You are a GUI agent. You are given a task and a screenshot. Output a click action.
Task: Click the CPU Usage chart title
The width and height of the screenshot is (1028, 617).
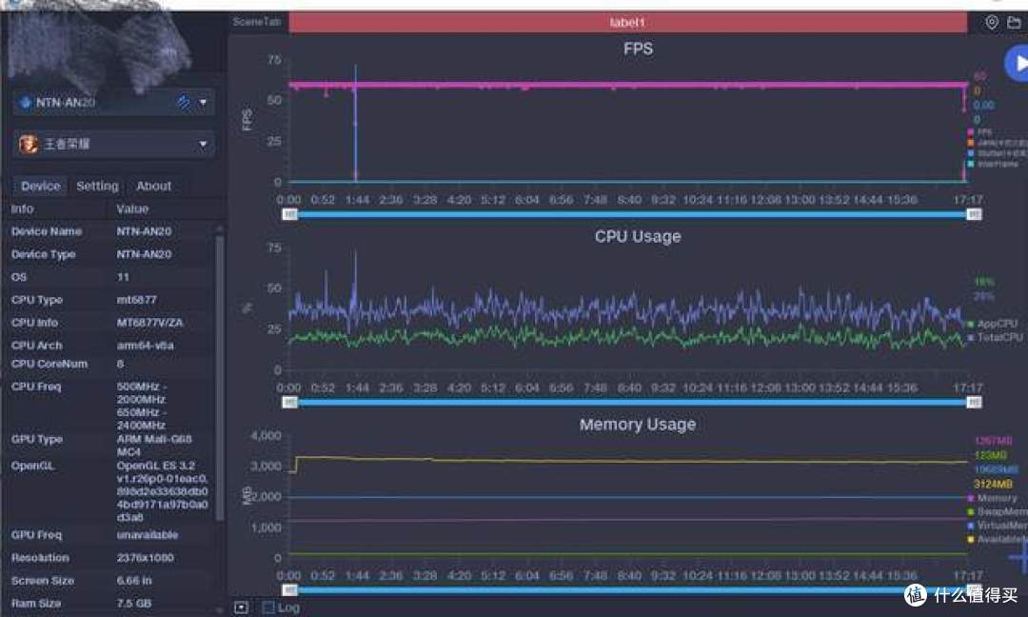point(638,237)
